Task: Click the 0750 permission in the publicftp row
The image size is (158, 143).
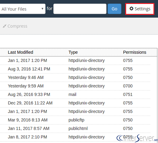Action: click(128, 120)
